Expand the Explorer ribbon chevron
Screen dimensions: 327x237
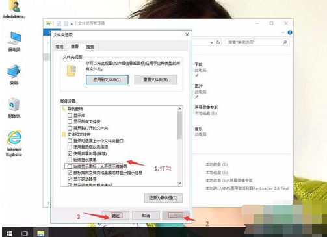pyautogui.click(x=283, y=32)
